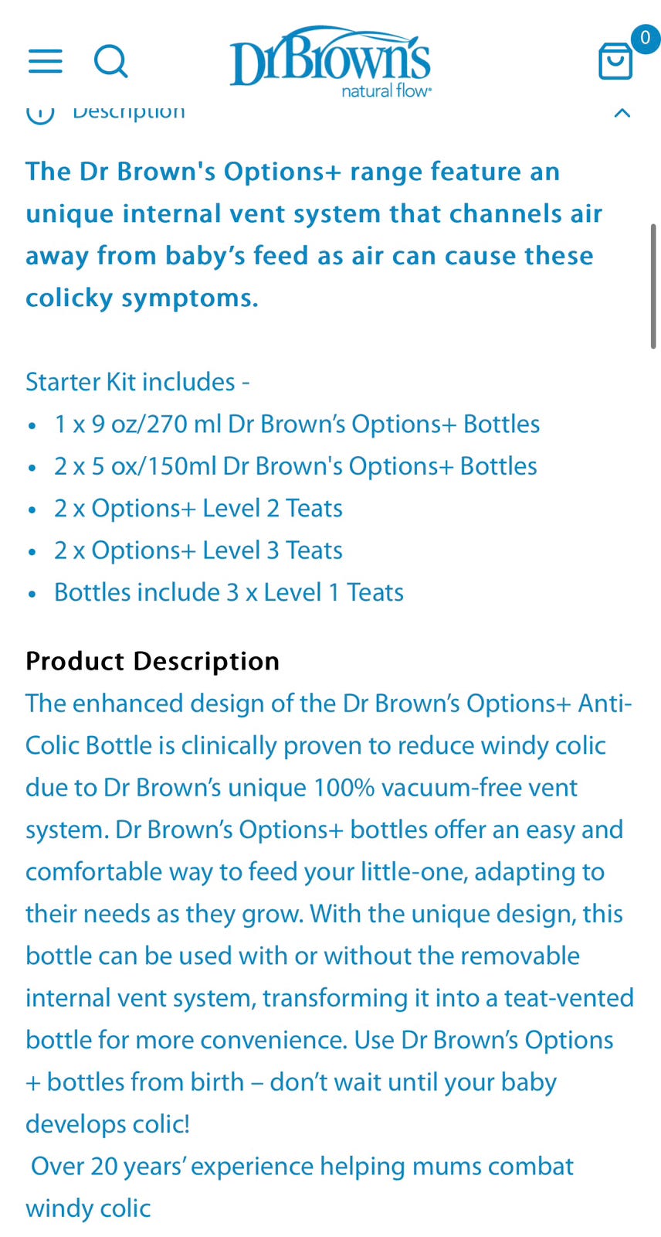Image resolution: width=661 pixels, height=1237 pixels.
Task: Select the '2 x 5 ox/150ml' bottles bullet
Action: pos(295,466)
